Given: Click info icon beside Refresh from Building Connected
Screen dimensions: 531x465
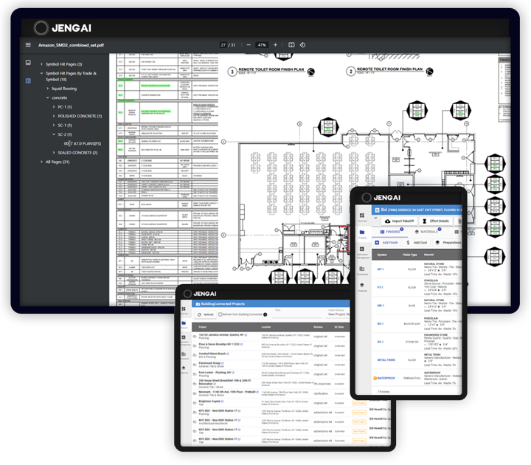Looking at the screenshot, I should tap(265, 314).
